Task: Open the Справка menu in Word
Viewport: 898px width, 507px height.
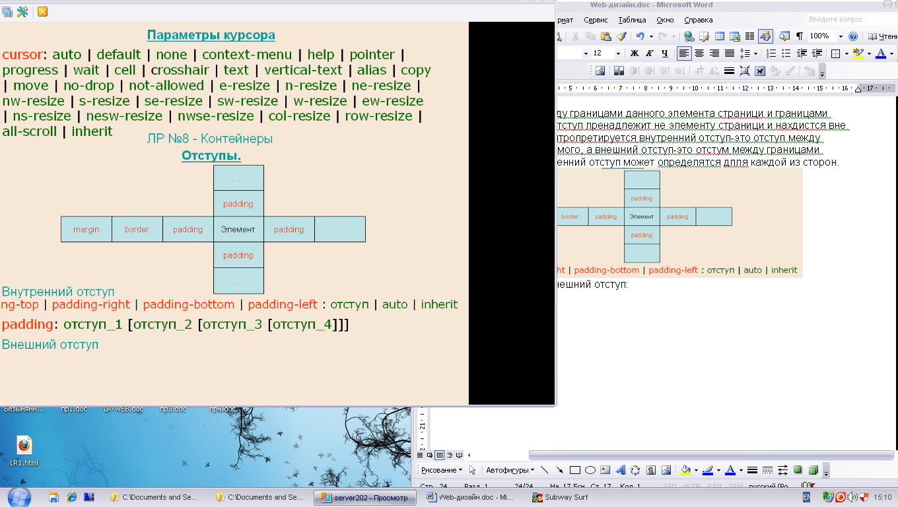Action: click(699, 20)
